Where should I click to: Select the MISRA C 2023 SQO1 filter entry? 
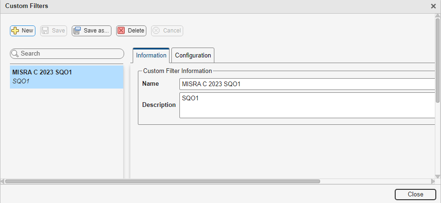click(x=67, y=77)
